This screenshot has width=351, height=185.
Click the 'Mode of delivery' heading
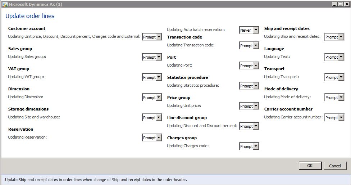[281, 89]
